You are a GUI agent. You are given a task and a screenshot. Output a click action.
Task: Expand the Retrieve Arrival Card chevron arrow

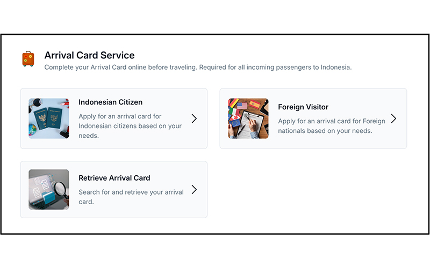click(x=194, y=189)
